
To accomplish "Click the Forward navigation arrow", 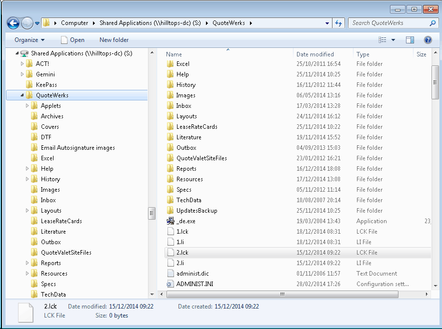I will coord(26,23).
